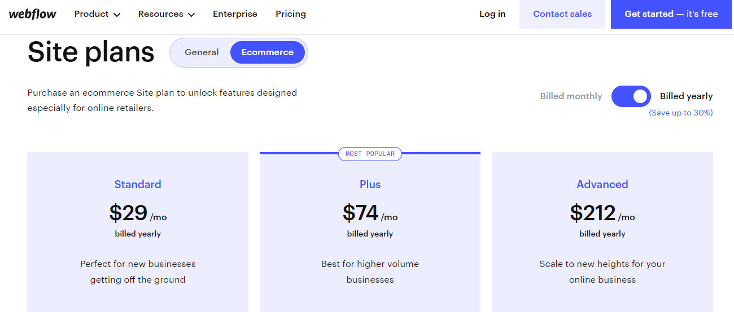Click the Plus plan title
The image size is (734, 312).
coord(370,184)
